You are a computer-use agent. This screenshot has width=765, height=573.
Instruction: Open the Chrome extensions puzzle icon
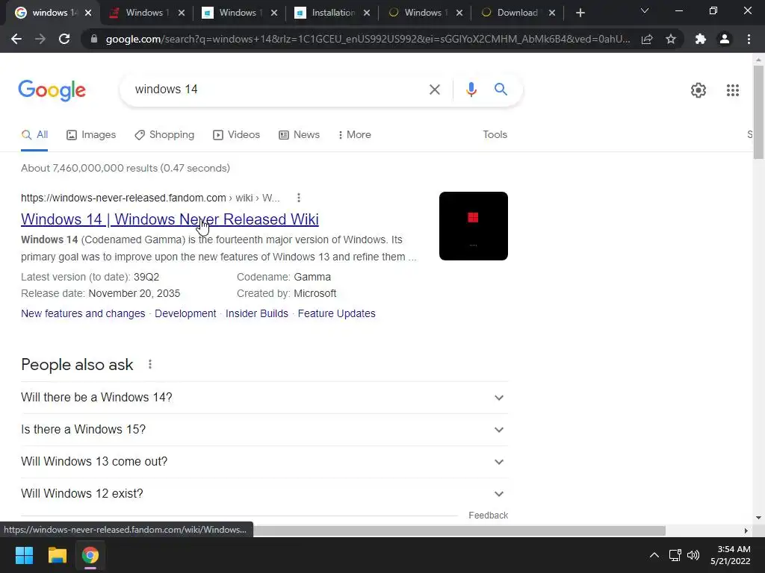701,39
